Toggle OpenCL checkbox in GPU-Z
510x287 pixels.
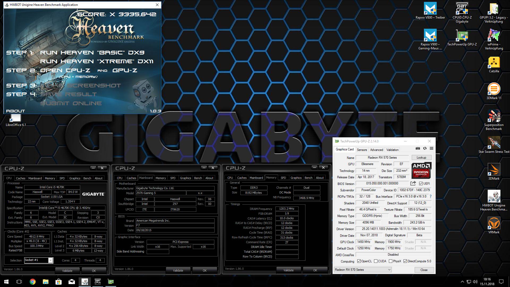(359, 261)
